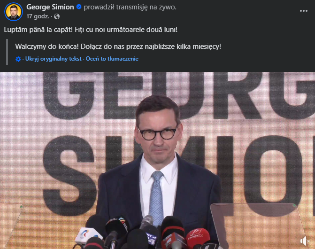This screenshot has width=315, height=249.
Task: Unmute the video with speaker icon
Action: click(305, 241)
